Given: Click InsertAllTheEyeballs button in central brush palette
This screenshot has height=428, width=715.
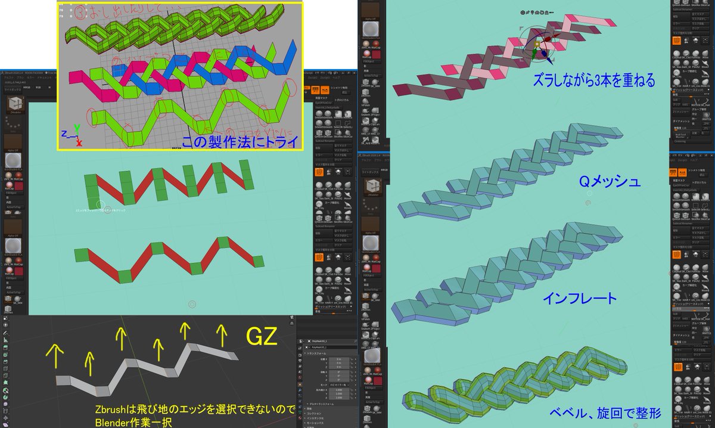Looking at the screenshot, I should pos(328,107).
